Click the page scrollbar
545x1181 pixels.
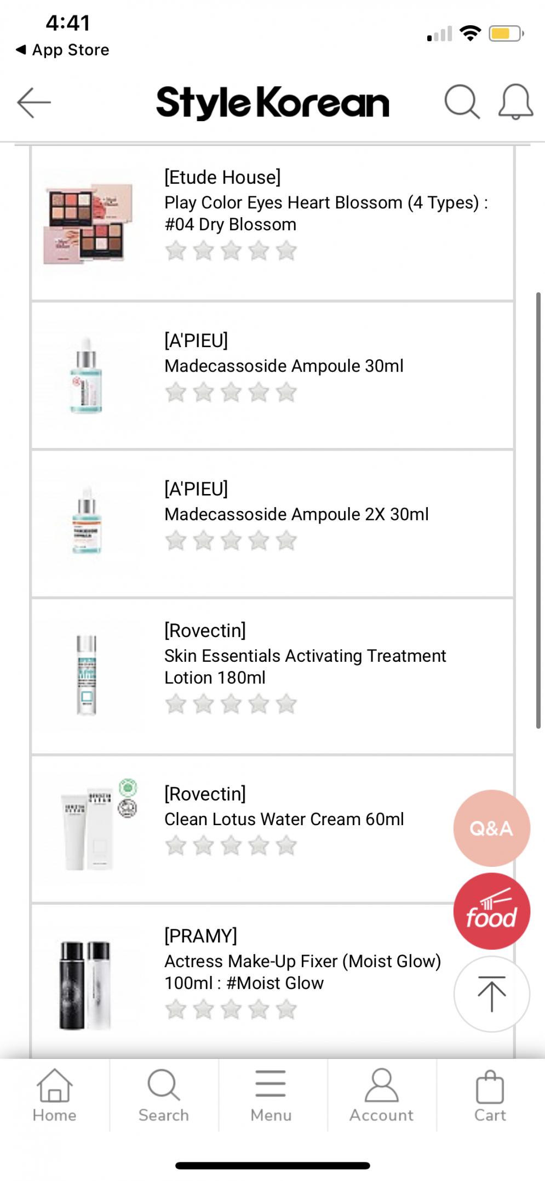pos(538,510)
